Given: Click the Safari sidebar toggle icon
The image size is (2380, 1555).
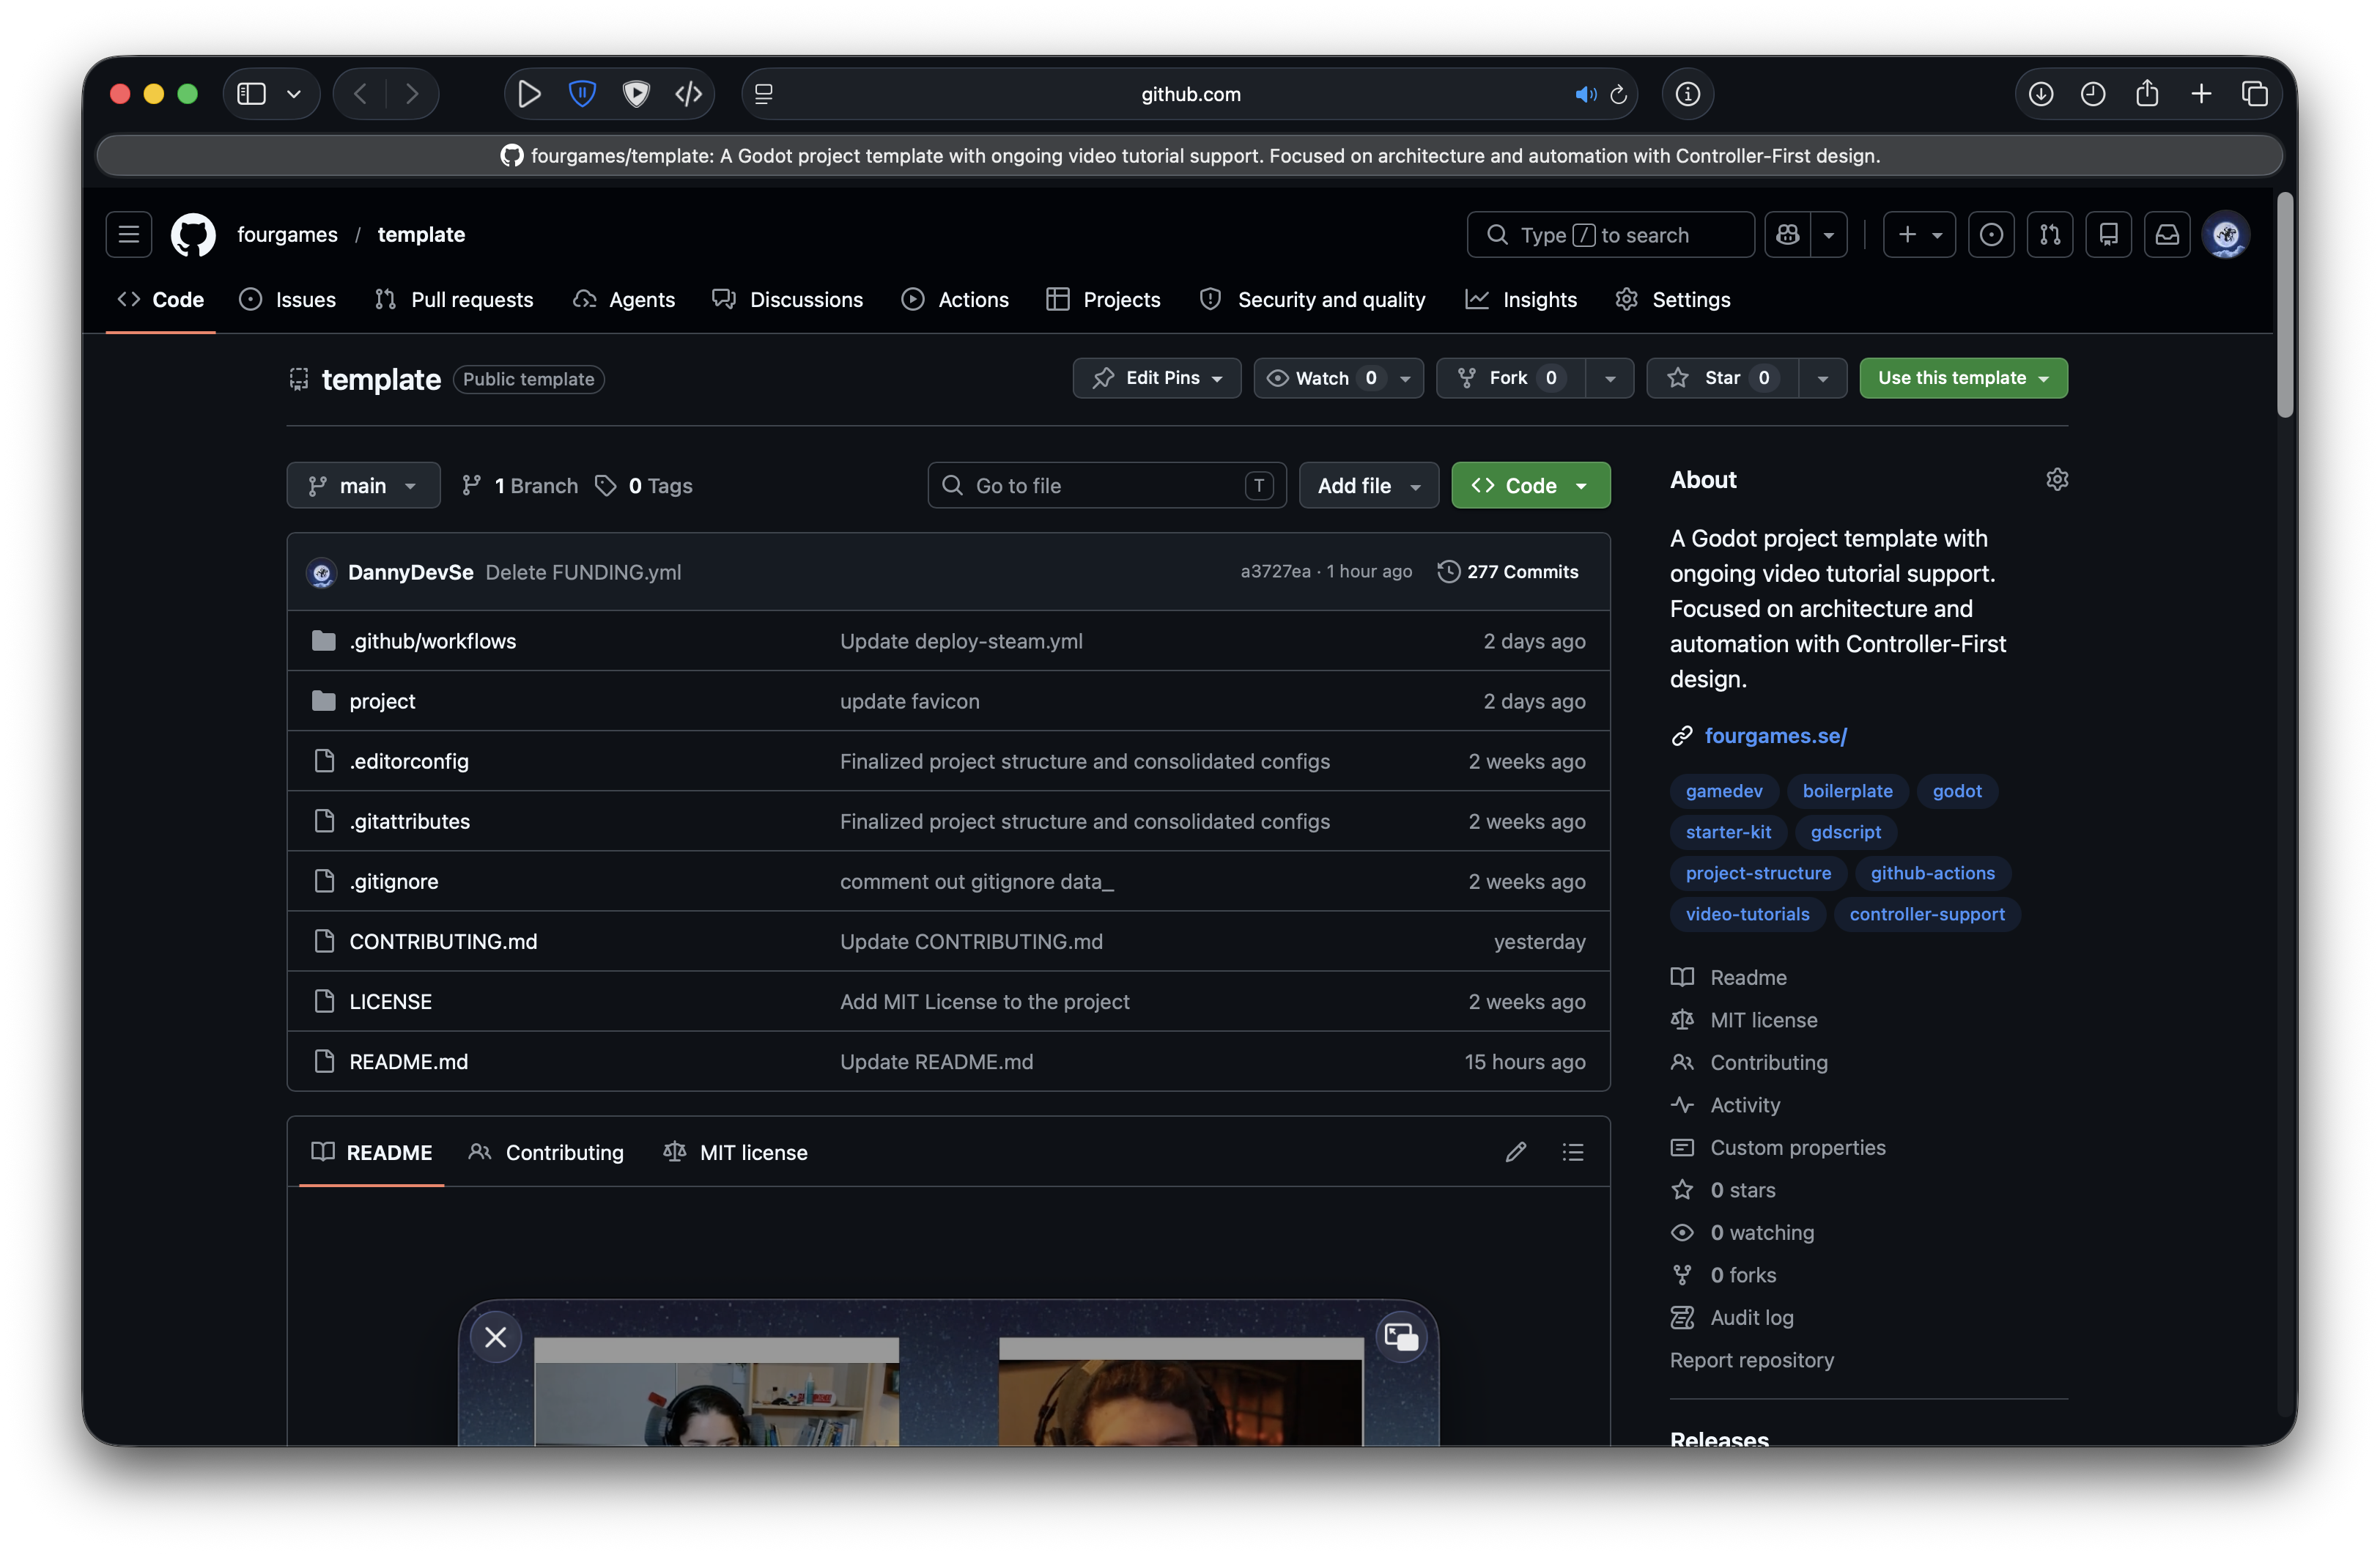Looking at the screenshot, I should [x=251, y=94].
